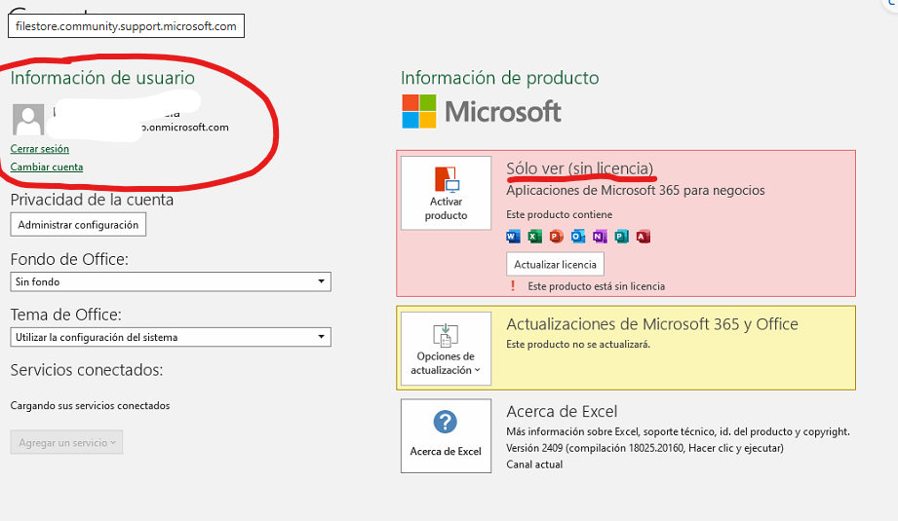Screen dimensions: 898x521
Task: Click the red exclamation warning icon
Action: (513, 286)
